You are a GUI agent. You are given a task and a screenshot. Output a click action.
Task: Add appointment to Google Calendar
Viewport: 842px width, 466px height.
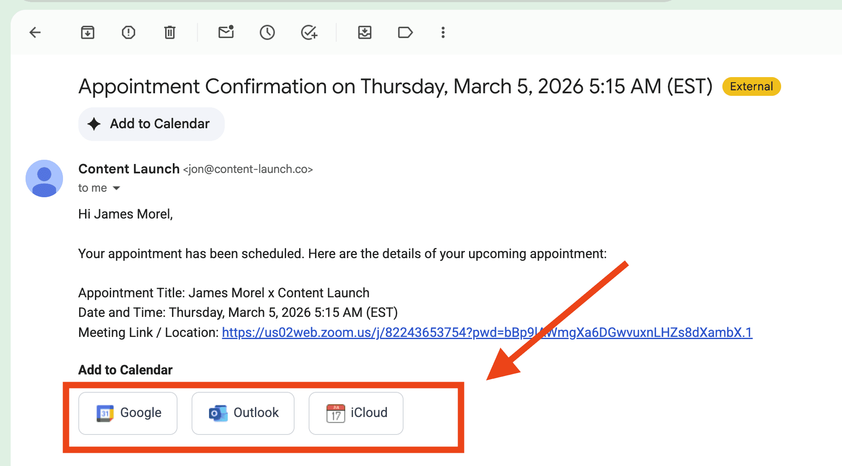[128, 413]
